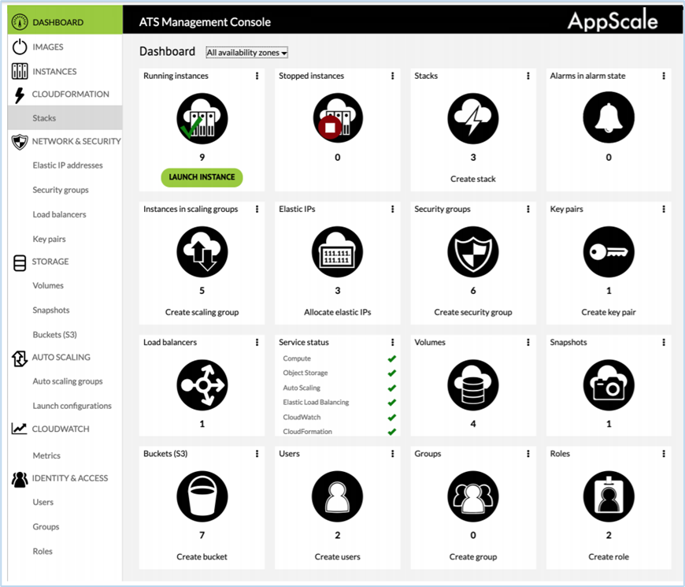Viewport: 685px width, 587px height.
Task: Open Volumes tile options menu
Action: (x=528, y=342)
